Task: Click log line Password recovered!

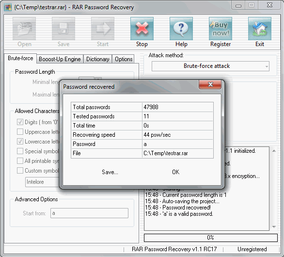Action: click(x=178, y=208)
